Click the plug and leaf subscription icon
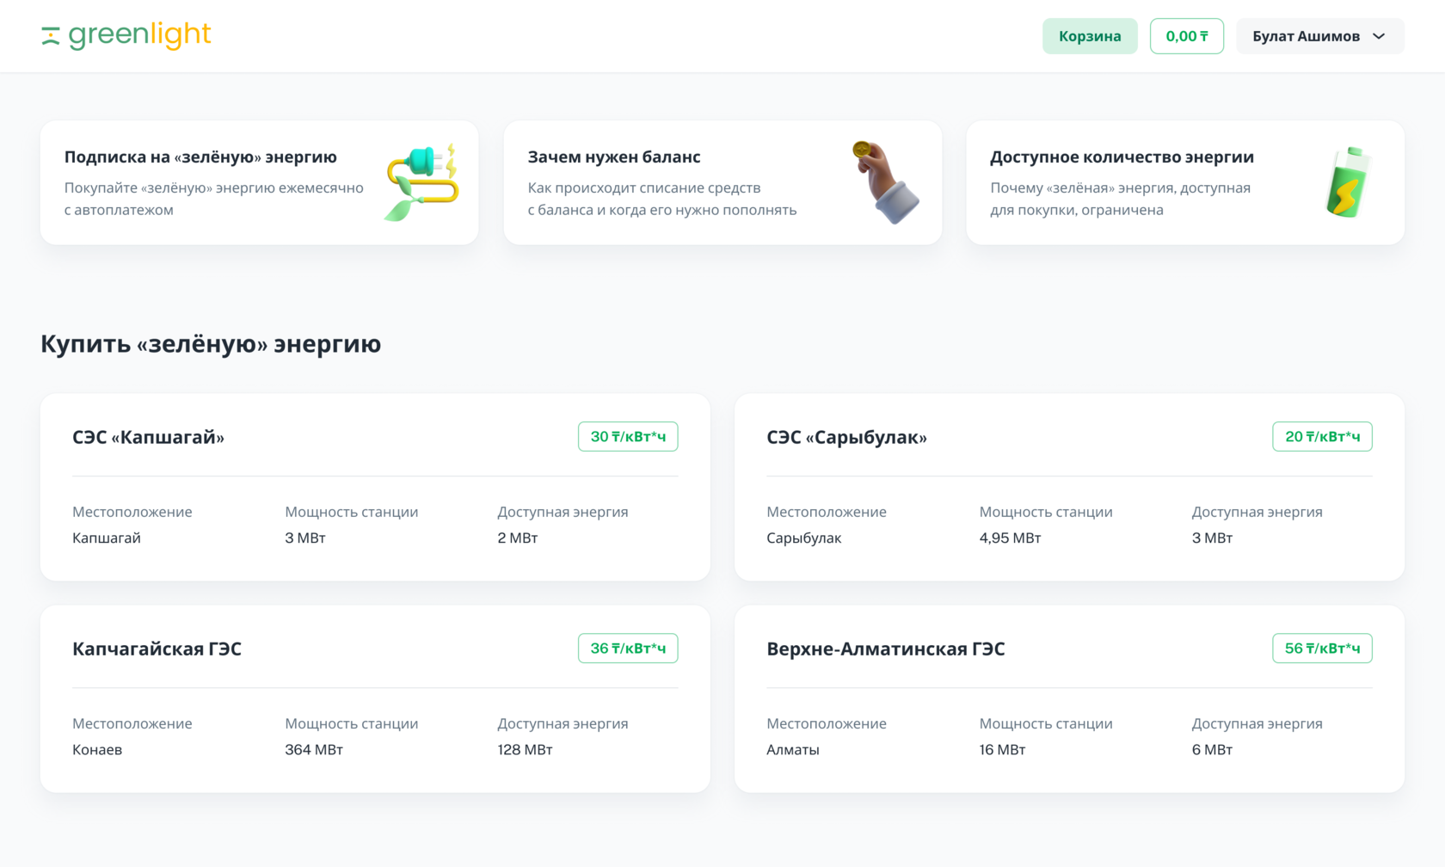 point(421,182)
